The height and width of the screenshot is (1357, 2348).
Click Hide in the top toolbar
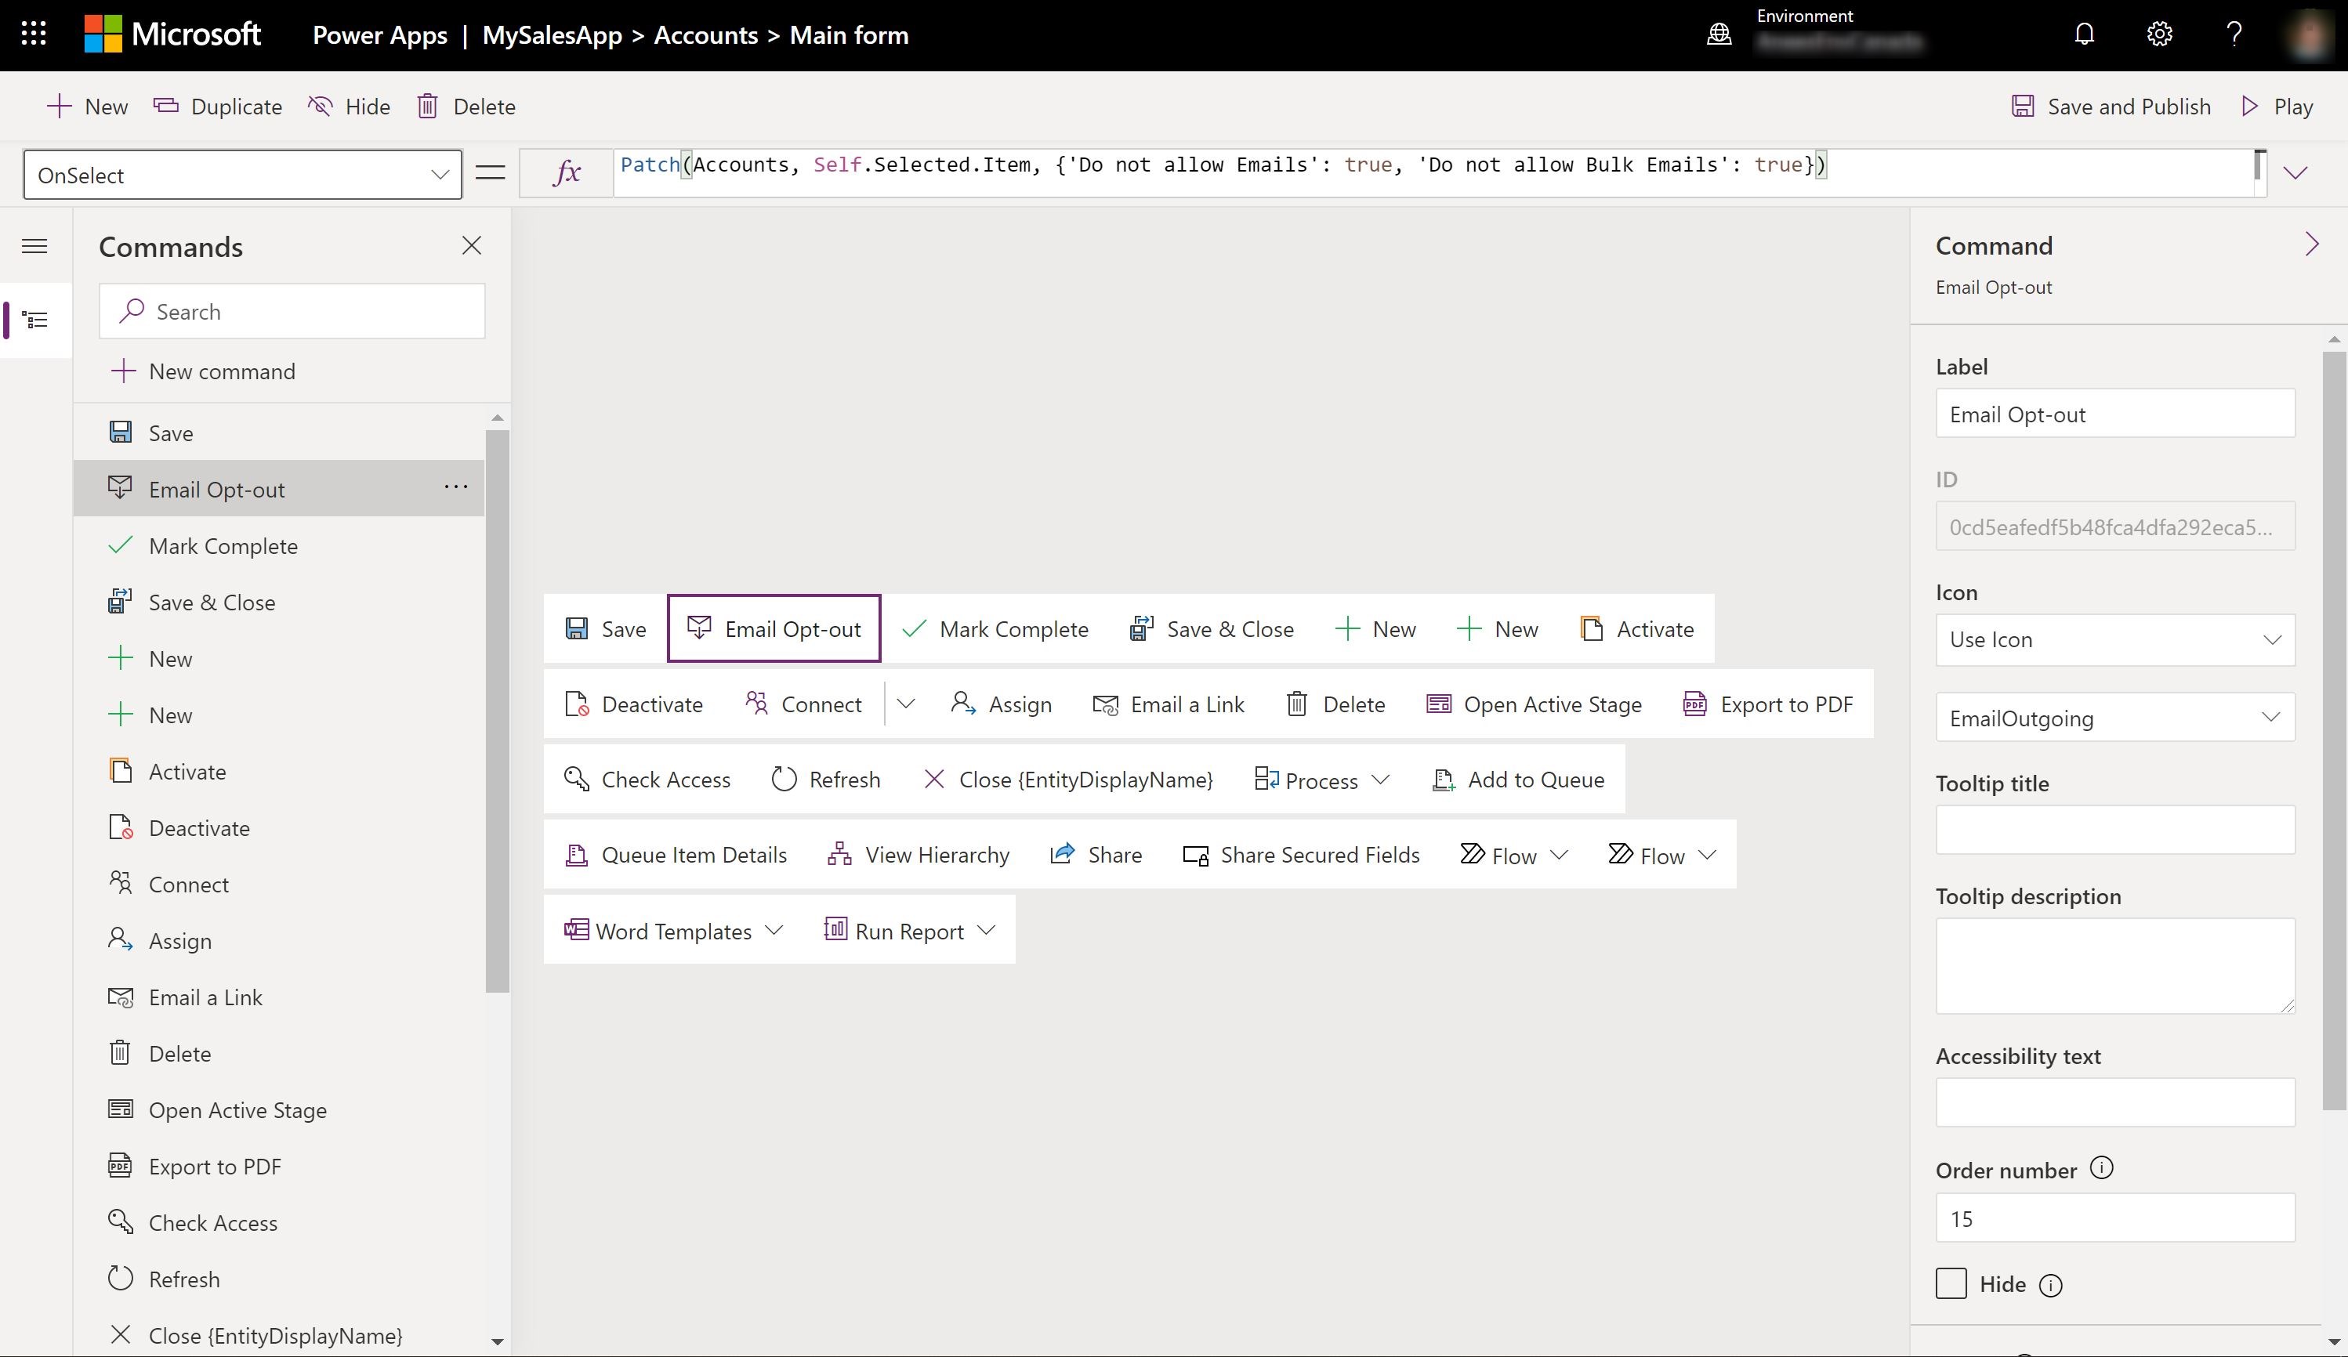pos(349,107)
